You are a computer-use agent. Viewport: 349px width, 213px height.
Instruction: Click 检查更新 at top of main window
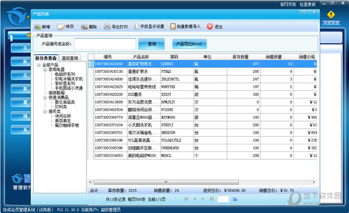point(308,5)
